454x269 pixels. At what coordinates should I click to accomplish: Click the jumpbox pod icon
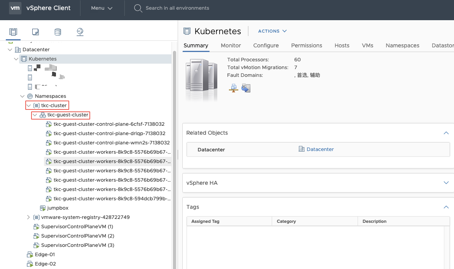[x=43, y=208]
